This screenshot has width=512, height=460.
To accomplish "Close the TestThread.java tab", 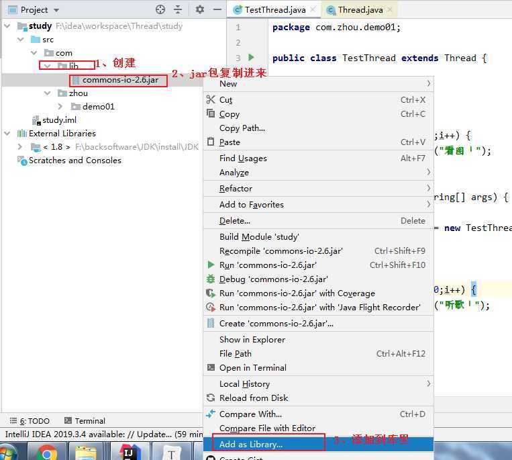I will (313, 10).
